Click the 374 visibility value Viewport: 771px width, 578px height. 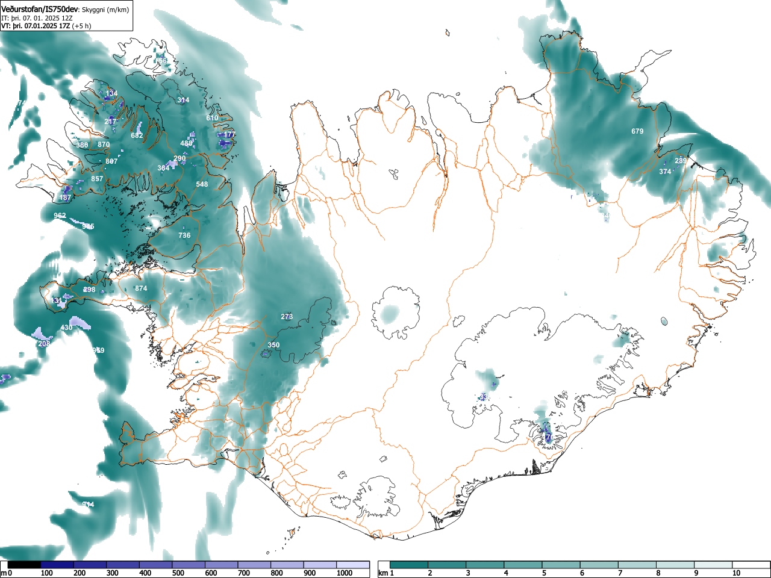[x=665, y=172]
